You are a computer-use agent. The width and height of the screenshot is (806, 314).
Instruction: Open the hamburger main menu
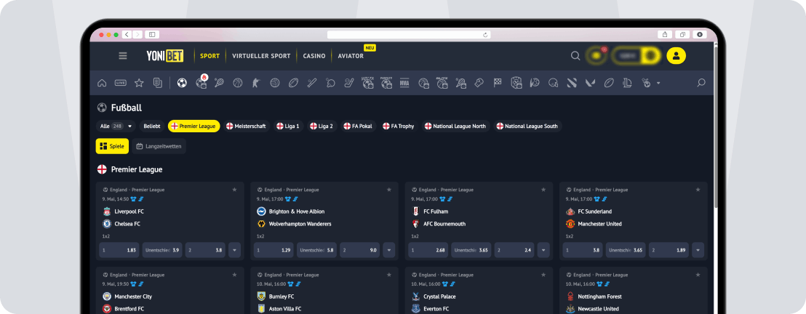pos(123,56)
